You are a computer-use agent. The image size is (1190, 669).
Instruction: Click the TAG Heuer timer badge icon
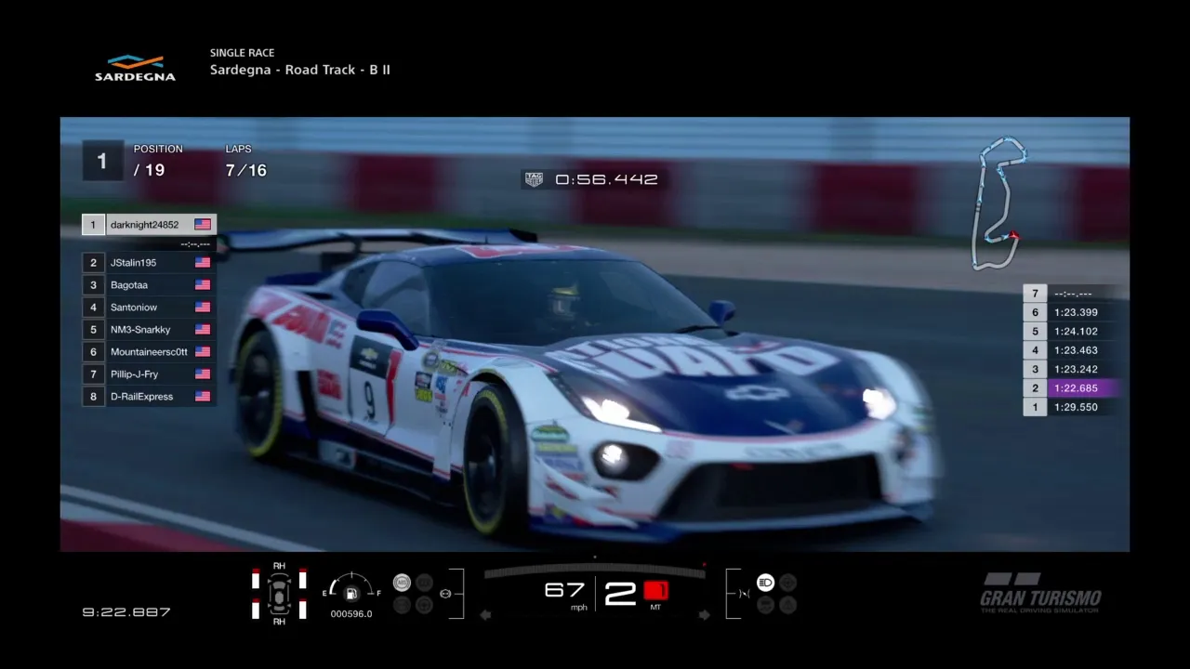534,179
